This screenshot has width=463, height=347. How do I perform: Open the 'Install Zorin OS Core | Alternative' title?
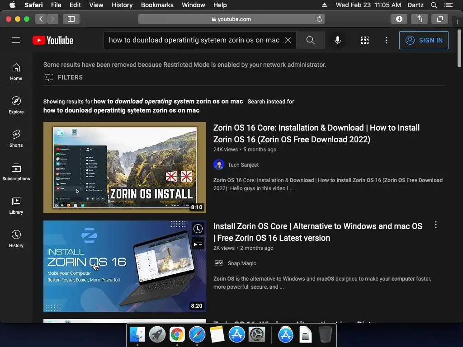[318, 232]
